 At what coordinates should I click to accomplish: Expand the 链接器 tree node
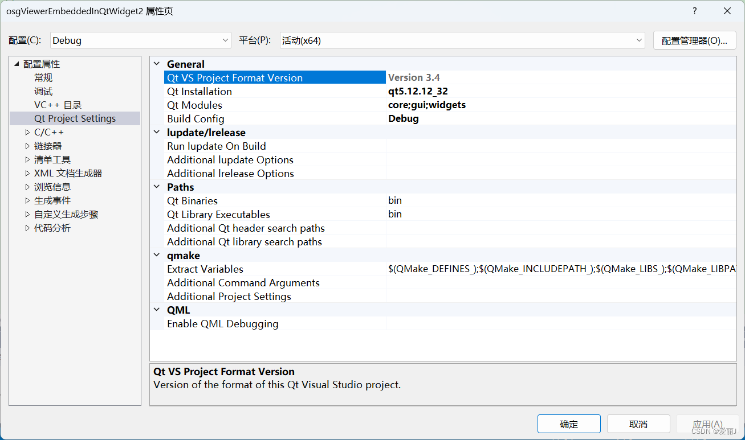(x=27, y=146)
